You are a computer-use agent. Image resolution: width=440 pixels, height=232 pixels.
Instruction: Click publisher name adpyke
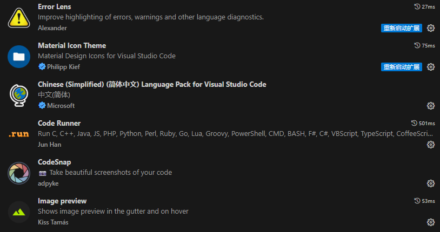[48, 183]
